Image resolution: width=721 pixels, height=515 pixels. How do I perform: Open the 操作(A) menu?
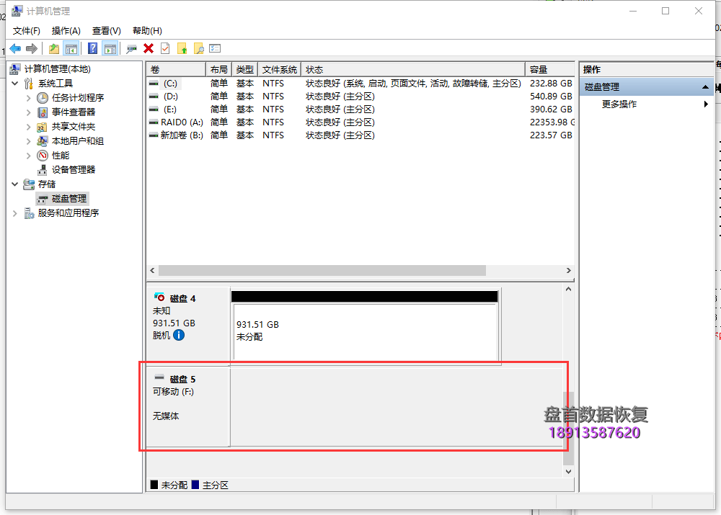(66, 30)
